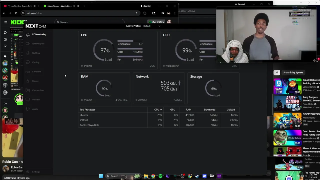Sort Top Processes by GPU column

tap(172, 109)
